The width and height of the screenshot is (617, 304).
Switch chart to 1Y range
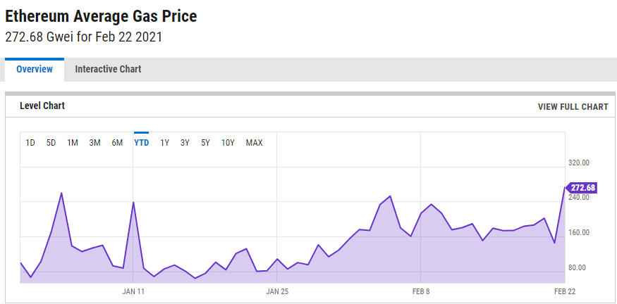[164, 143]
